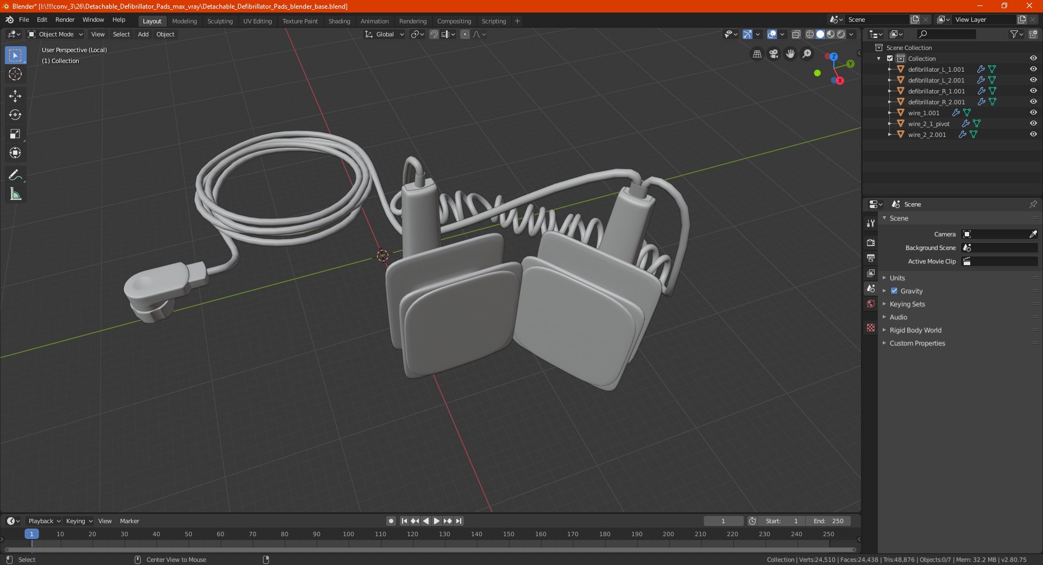Open the Render menu
Image resolution: width=1043 pixels, height=565 pixels.
(x=65, y=20)
